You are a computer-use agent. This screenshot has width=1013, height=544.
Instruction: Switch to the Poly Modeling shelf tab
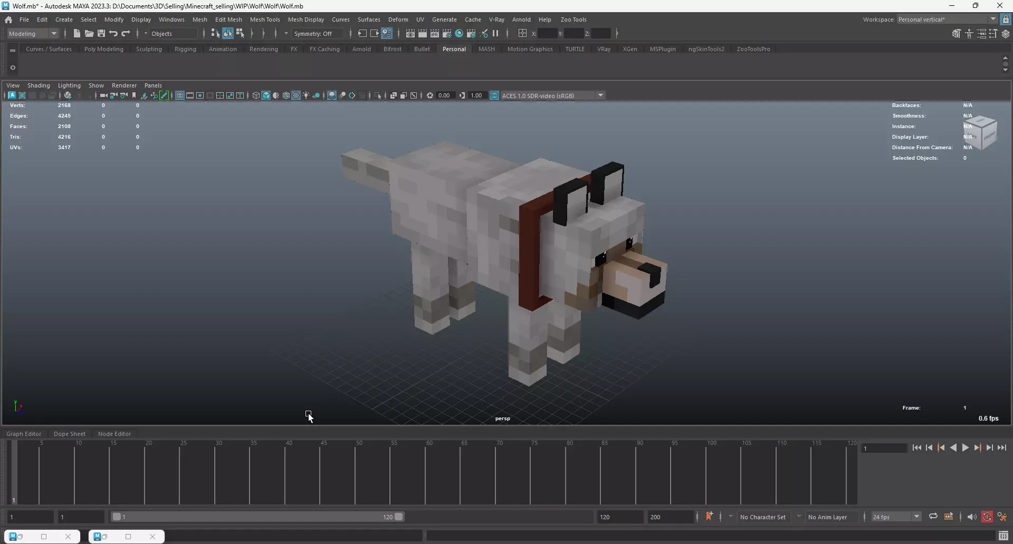[103, 49]
